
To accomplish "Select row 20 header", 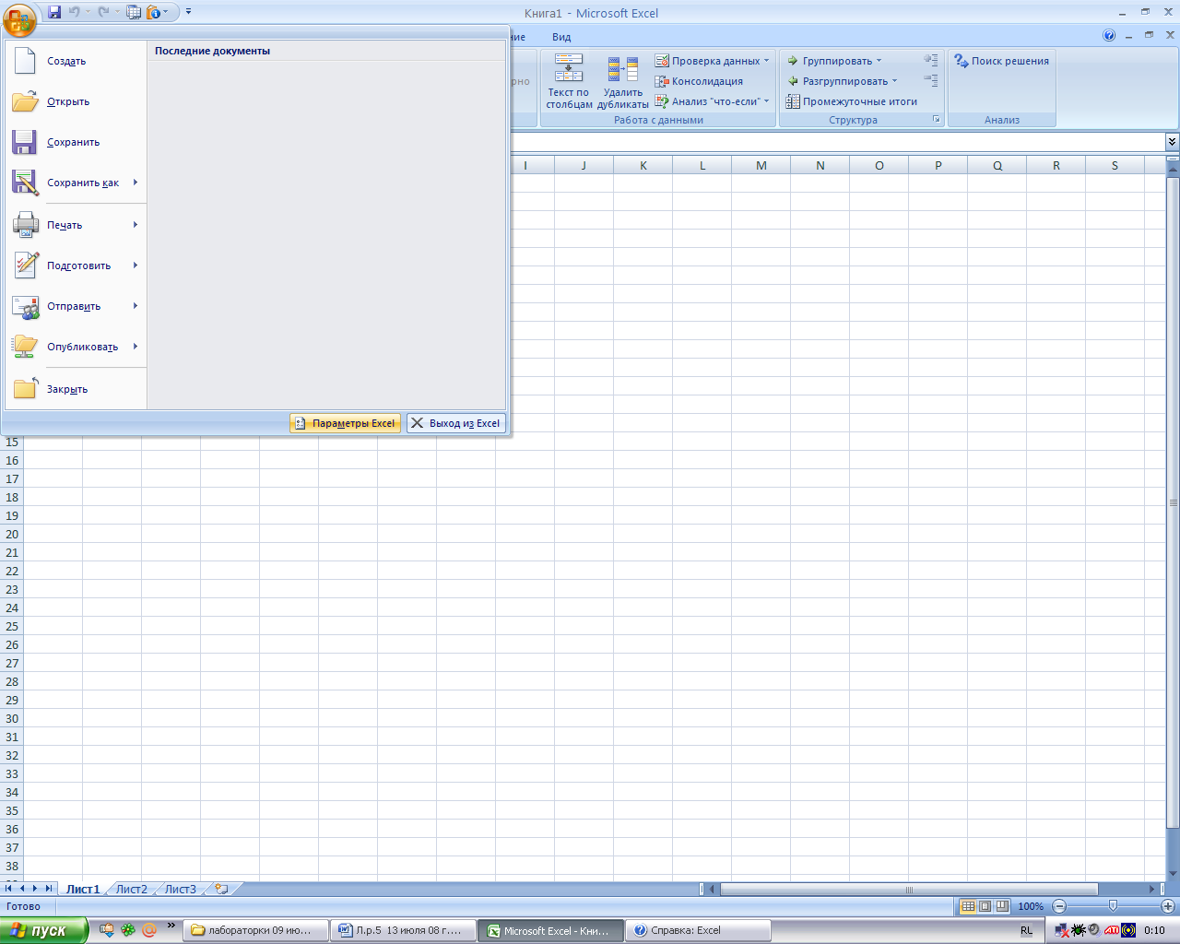I will (12, 534).
